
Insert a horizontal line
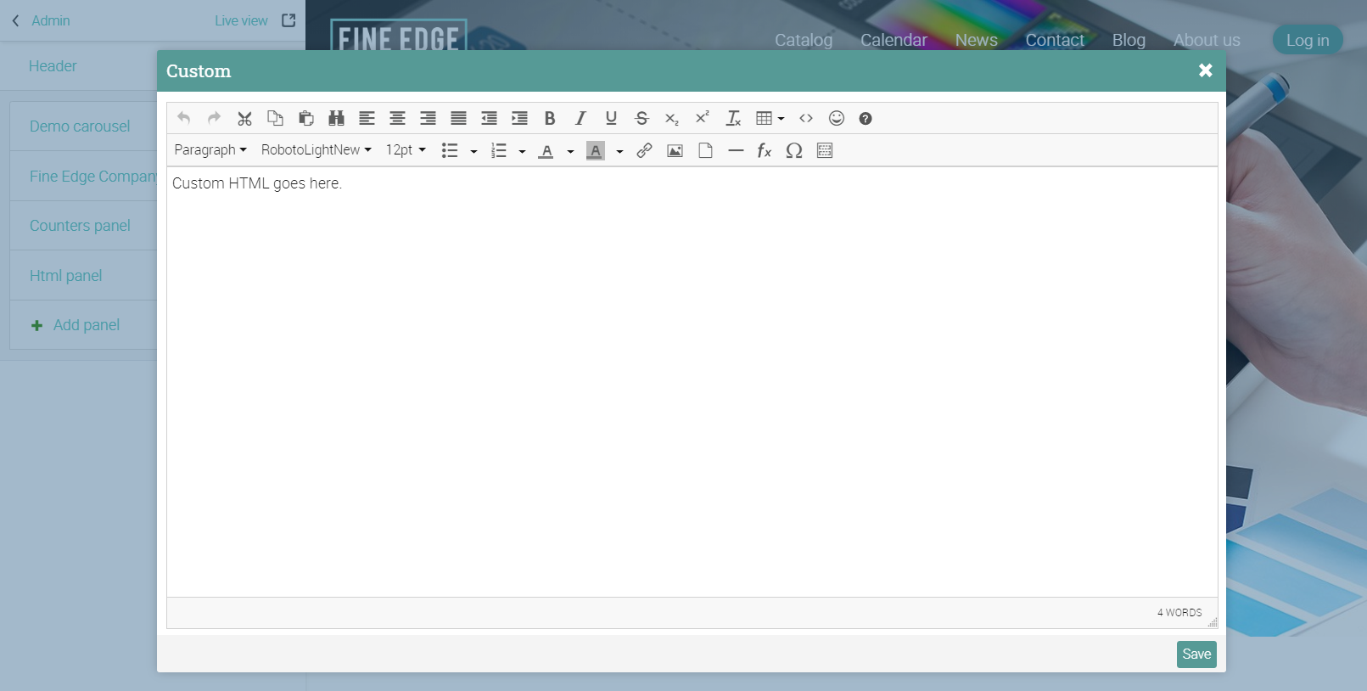tap(736, 150)
